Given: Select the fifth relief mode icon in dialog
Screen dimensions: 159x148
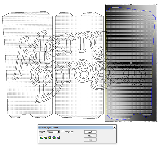Looking at the screenshot, I should coord(58,138).
